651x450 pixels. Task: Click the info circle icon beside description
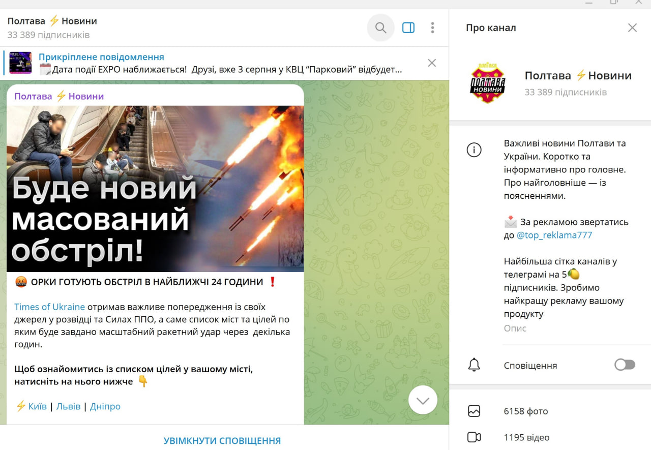click(474, 150)
